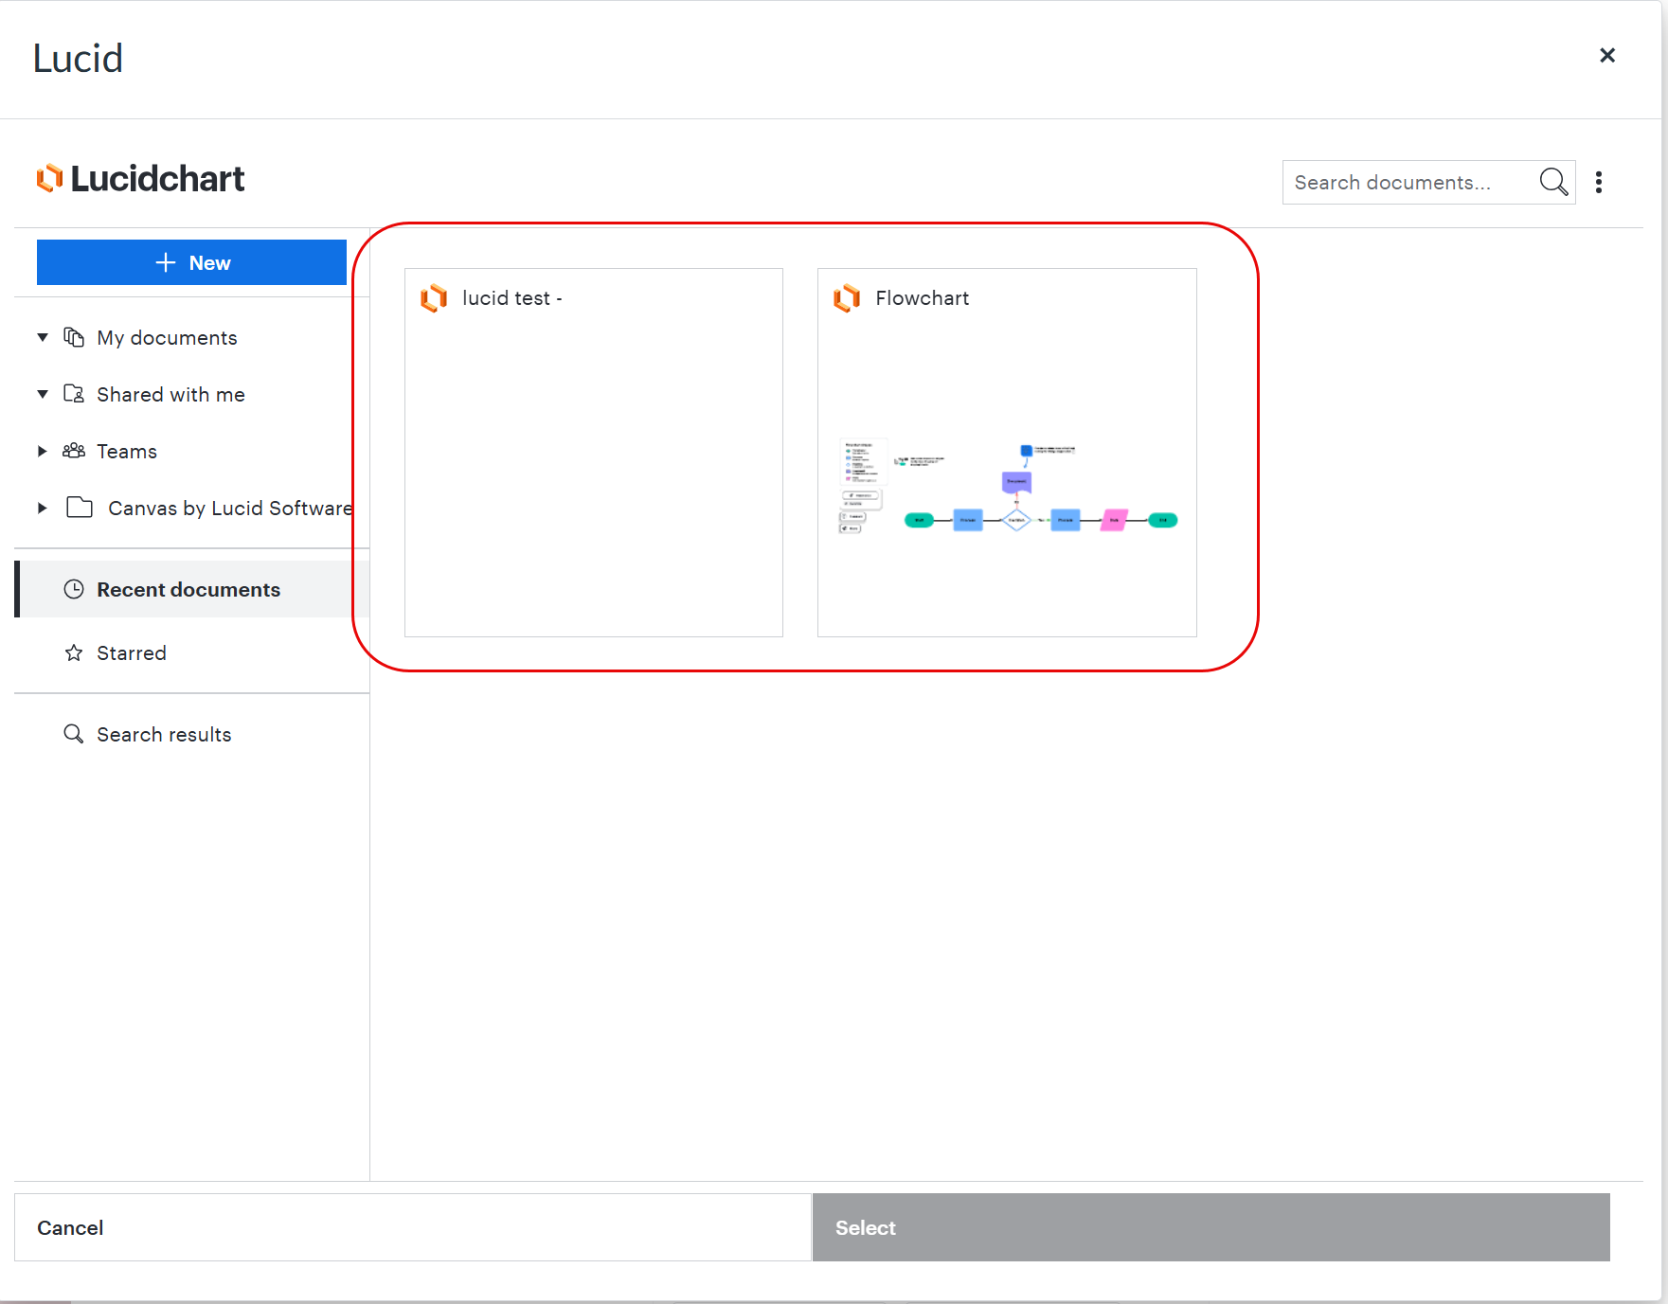Viewport: 1668px width, 1304px height.
Task: Click the search magnifier icon
Action: pos(1553,182)
